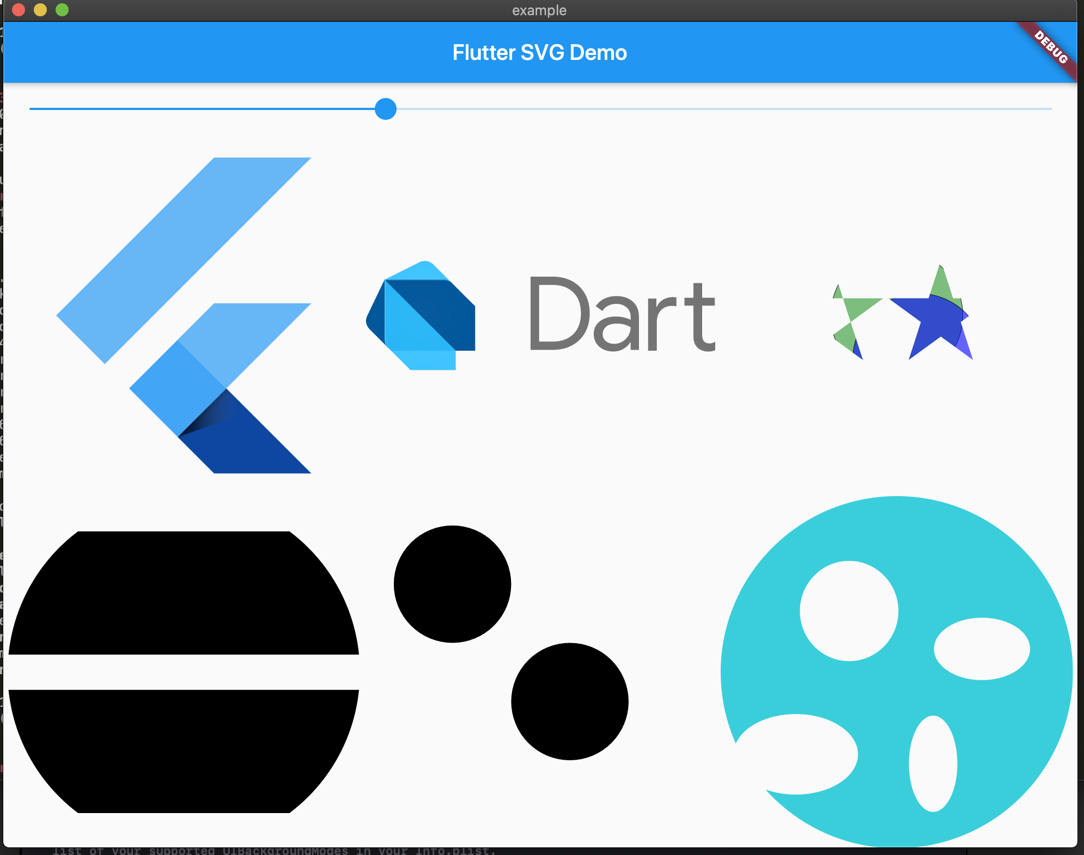Click the DEBUG banner ribbon
Screen dimensions: 1084x855
click(1051, 47)
